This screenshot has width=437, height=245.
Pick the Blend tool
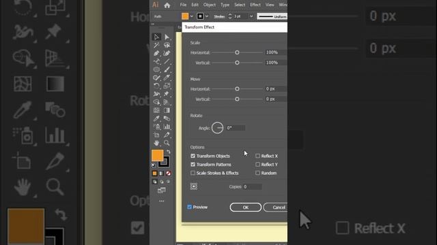[167, 118]
